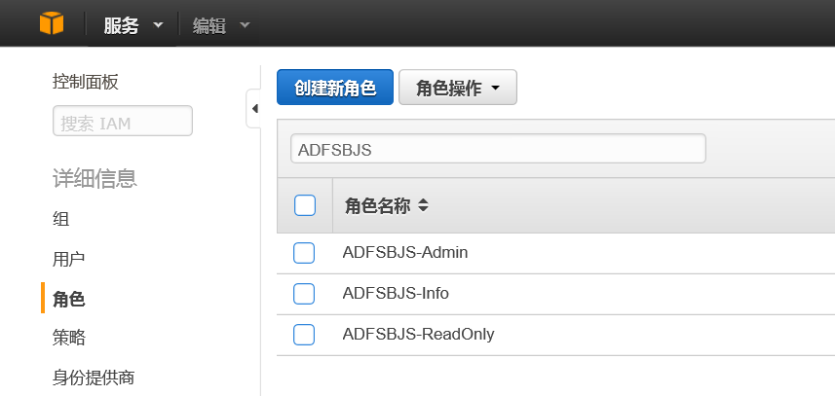Click the 创建新角色 button
The image size is (835, 396).
[334, 89]
